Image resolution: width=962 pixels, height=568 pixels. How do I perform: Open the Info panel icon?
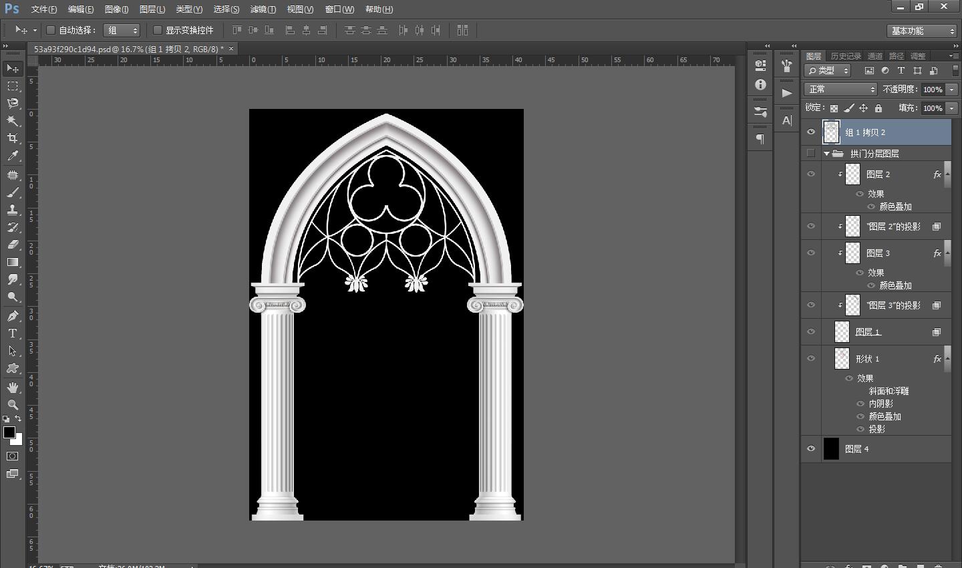tap(760, 85)
